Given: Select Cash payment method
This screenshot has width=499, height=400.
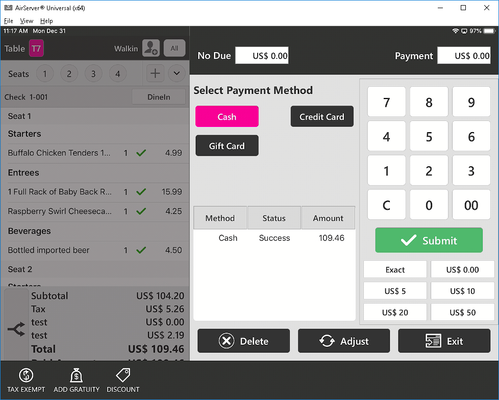Looking at the screenshot, I should (x=227, y=117).
